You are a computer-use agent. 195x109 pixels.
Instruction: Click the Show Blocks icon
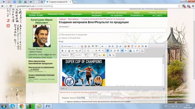click(113, 55)
